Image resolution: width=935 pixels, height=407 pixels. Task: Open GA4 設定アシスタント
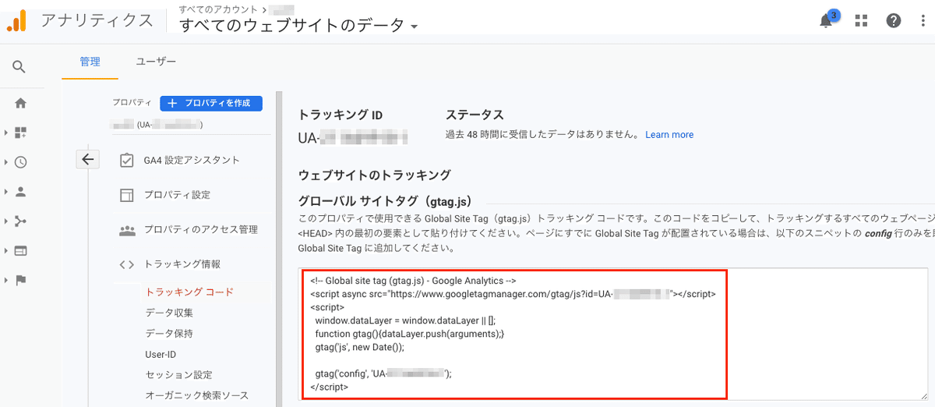click(192, 160)
